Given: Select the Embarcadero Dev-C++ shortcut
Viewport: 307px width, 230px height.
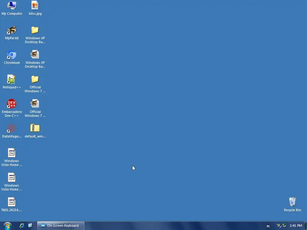Looking at the screenshot, I should [x=12, y=108].
